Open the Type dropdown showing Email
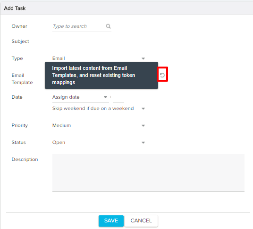The image size is (253, 229). pyautogui.click(x=100, y=58)
